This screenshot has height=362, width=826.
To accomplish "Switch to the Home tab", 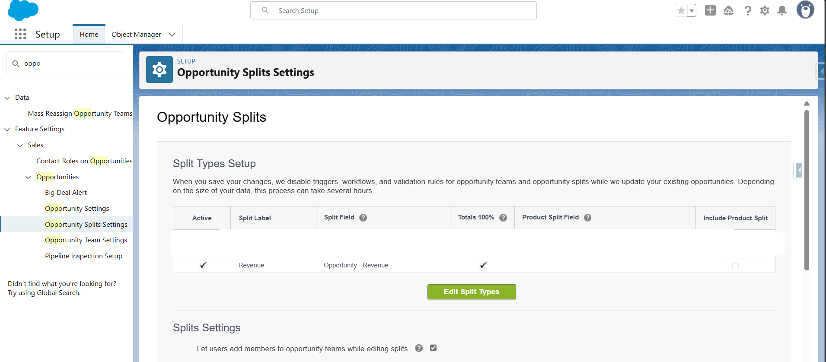I will pyautogui.click(x=89, y=34).
